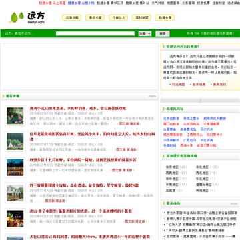Open the 北京自助游 tag link
Screen dimensions: 240x240
(171, 119)
